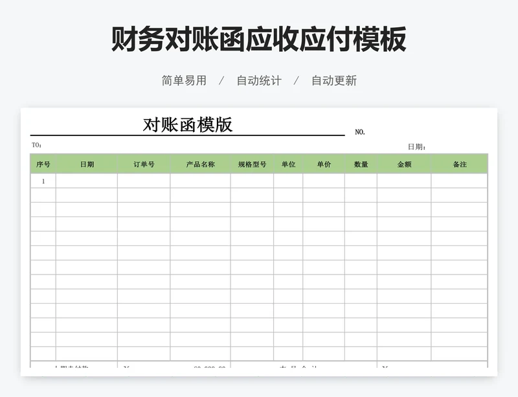The height and width of the screenshot is (397, 518).
Task: Select the 单位 column header
Action: 288,164
